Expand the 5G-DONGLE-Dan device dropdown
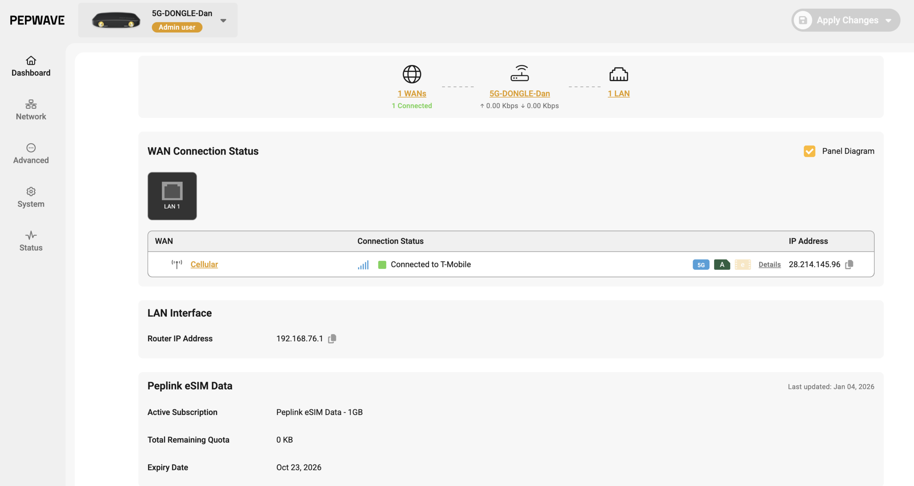This screenshot has height=486, width=914. coord(224,21)
